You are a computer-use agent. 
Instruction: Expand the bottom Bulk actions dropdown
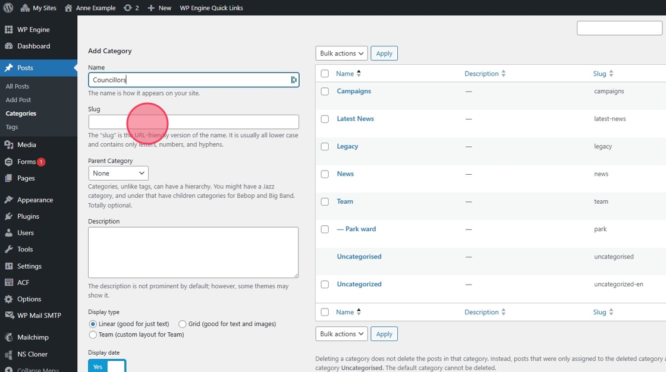tap(341, 334)
